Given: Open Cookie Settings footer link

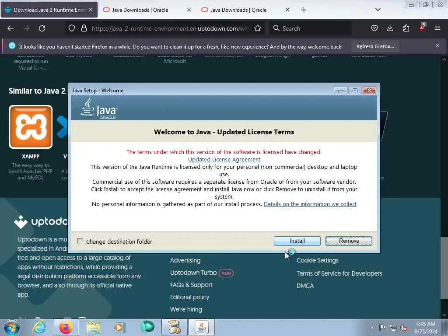Looking at the screenshot, I should tap(318, 260).
